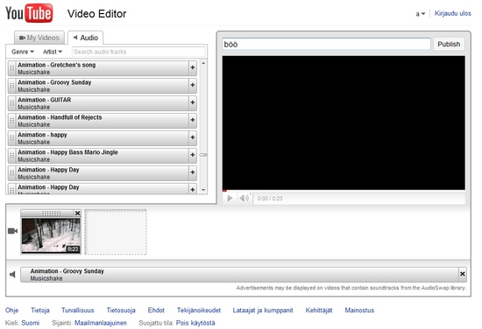Open the Tekijänoikeudet footer link

199,311
